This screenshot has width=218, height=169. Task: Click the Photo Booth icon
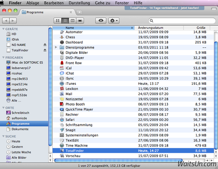point(62,104)
